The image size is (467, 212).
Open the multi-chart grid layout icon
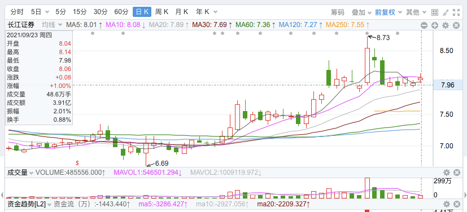pos(435,12)
